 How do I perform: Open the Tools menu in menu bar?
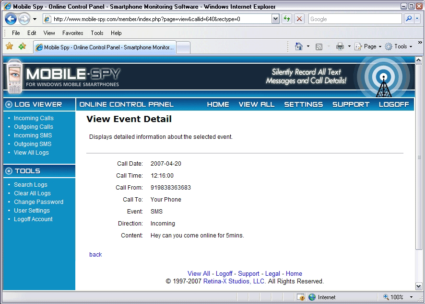(x=97, y=33)
